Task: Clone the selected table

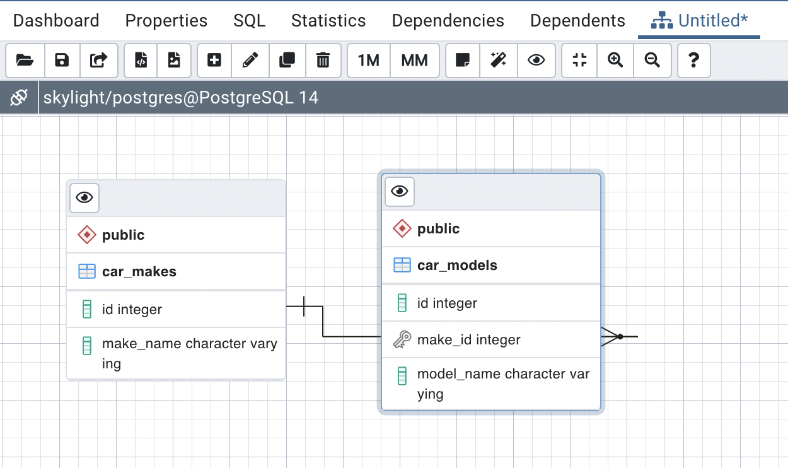Action: click(287, 61)
